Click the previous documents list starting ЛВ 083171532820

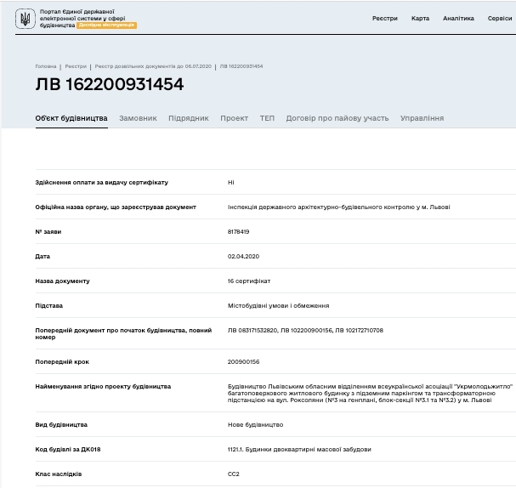(305, 331)
